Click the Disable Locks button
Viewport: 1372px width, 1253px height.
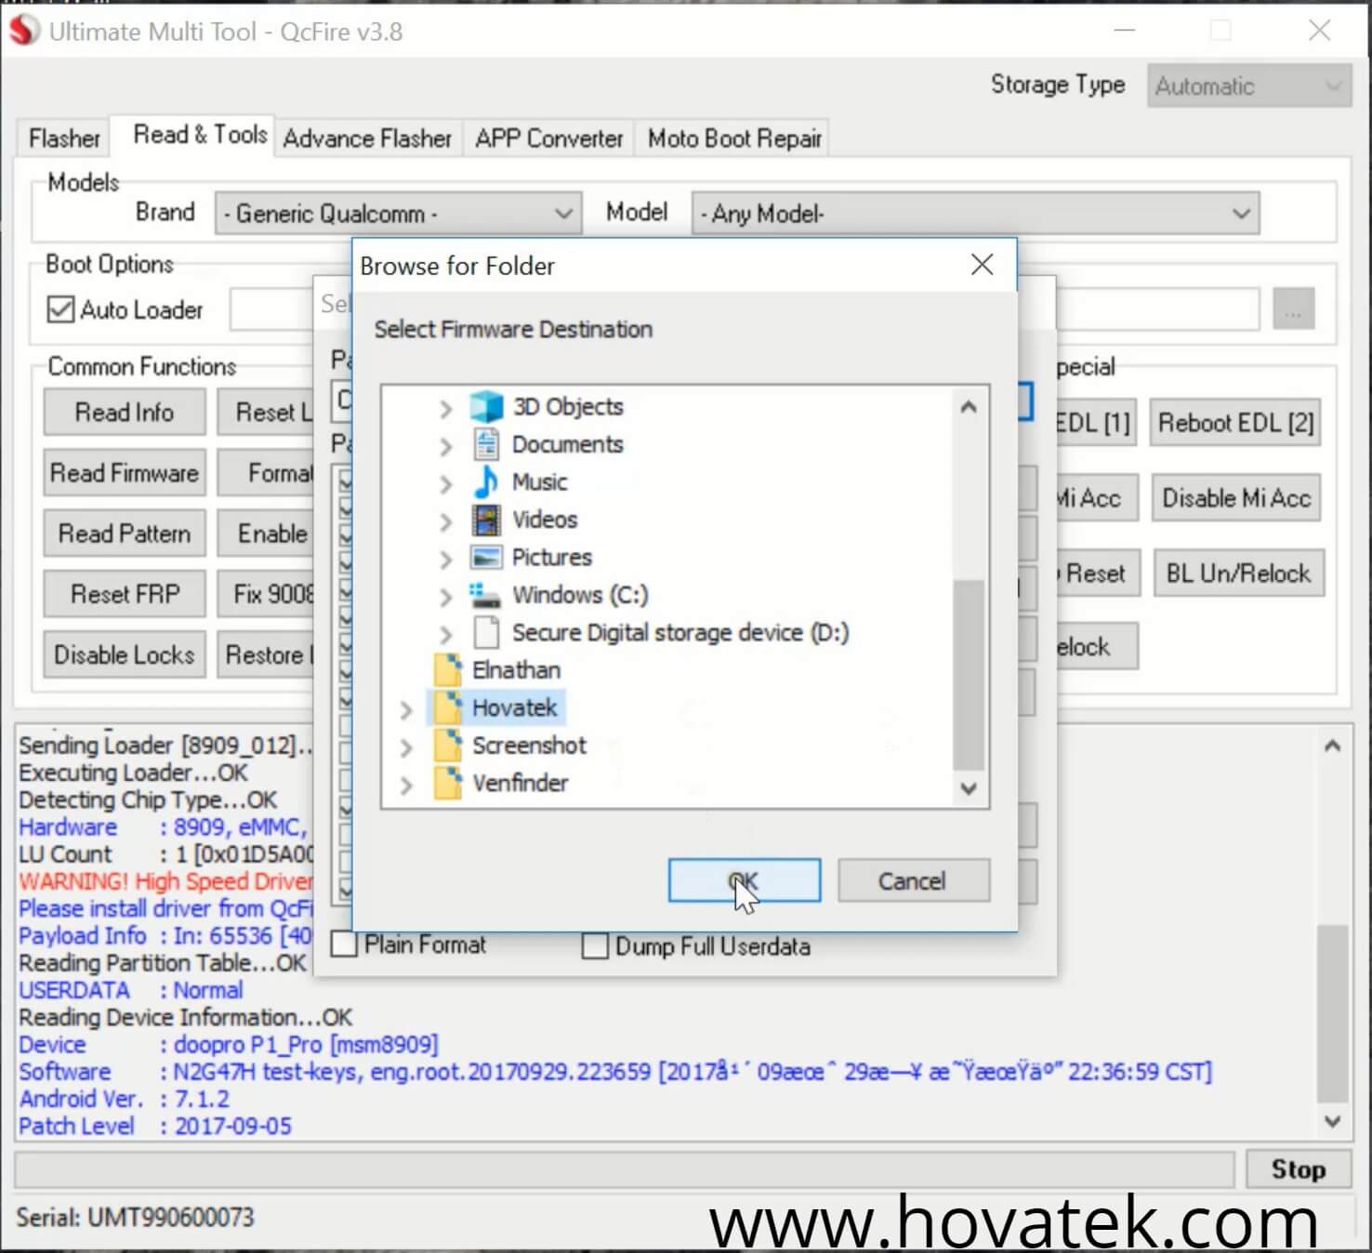pos(125,653)
